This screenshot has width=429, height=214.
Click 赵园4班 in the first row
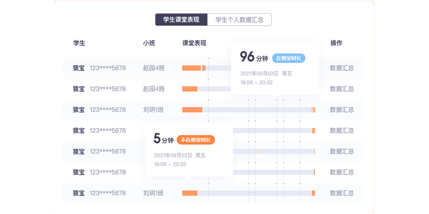point(154,68)
